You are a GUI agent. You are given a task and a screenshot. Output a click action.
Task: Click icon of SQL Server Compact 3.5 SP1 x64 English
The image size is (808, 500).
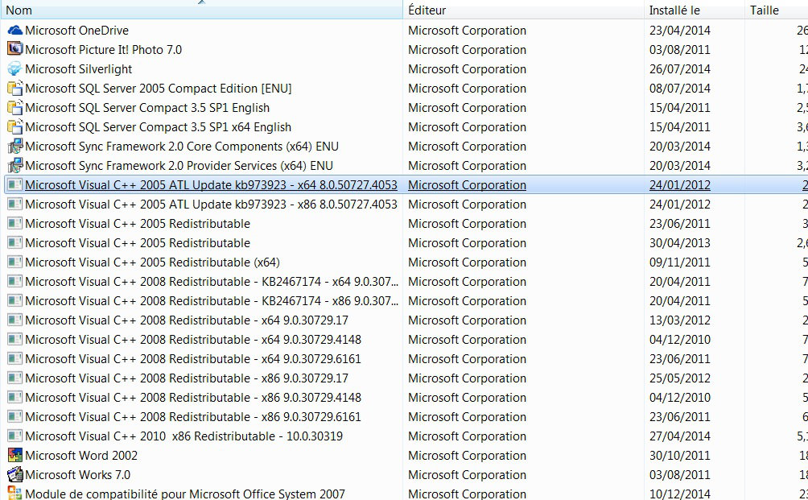15,126
